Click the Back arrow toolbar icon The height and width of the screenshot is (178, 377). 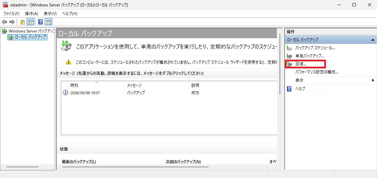[x=4, y=22]
